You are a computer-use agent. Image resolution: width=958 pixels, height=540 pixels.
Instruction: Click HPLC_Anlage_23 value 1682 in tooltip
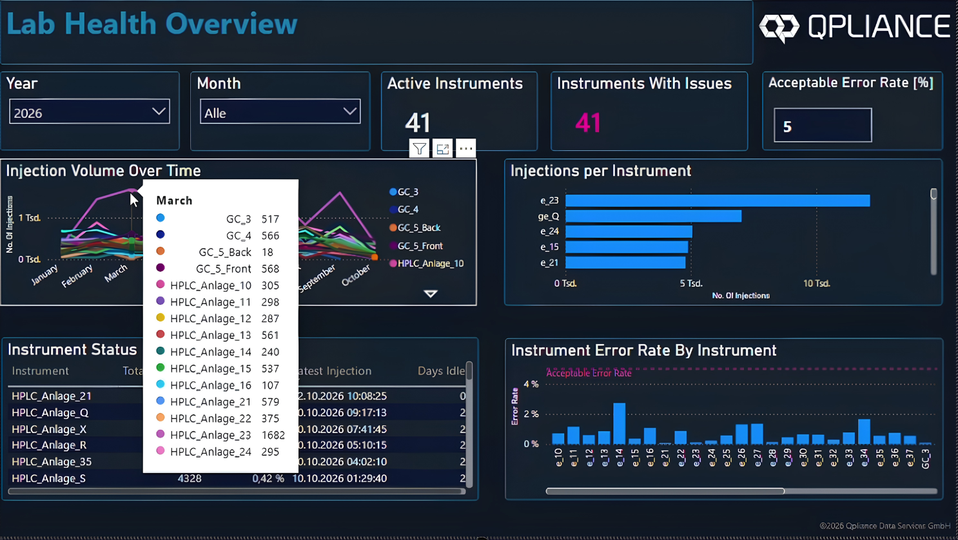[x=273, y=435]
